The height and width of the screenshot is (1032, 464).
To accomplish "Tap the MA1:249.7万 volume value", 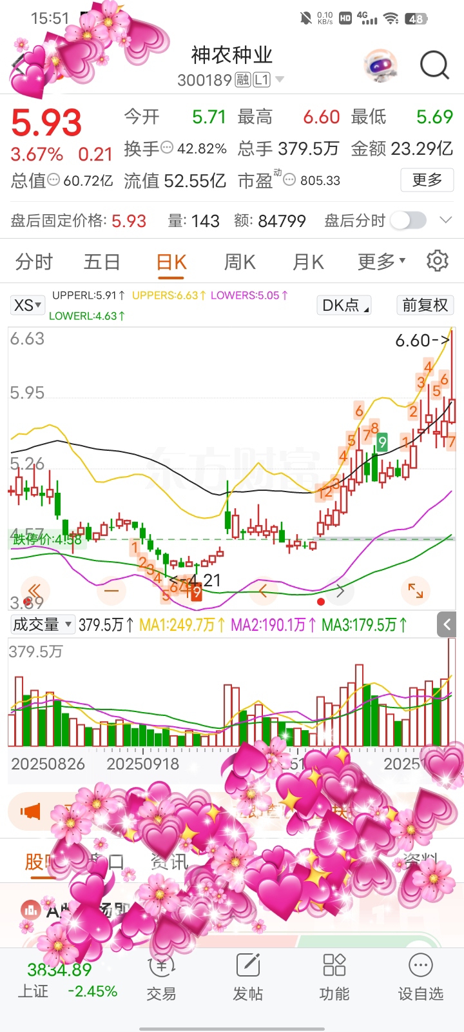I will click(x=182, y=624).
